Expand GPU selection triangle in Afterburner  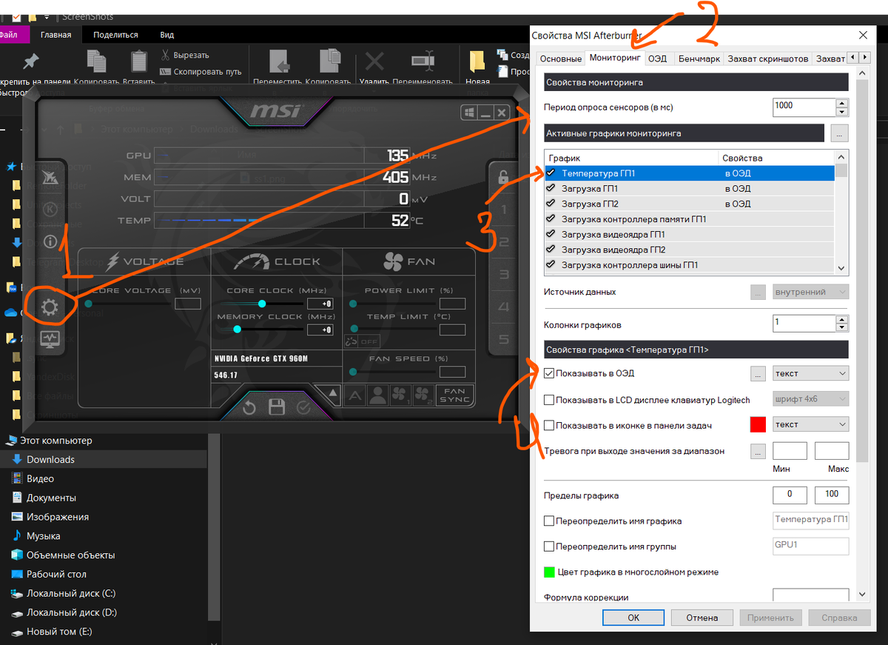[333, 392]
